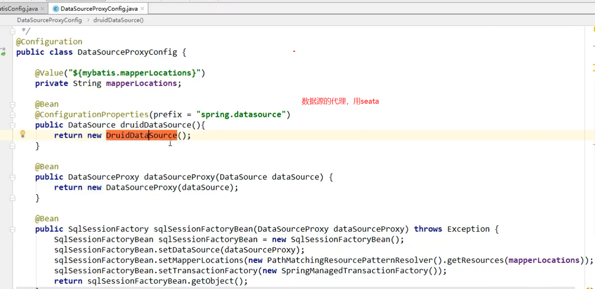Click druidDataSource() in the breadcrumb bar
The image size is (595, 289).
[119, 20]
